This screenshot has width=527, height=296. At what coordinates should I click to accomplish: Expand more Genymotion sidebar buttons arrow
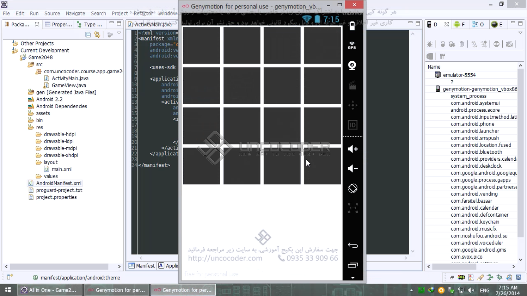pos(353,277)
